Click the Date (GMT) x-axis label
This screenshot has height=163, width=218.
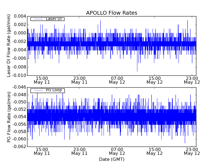click(x=111, y=159)
